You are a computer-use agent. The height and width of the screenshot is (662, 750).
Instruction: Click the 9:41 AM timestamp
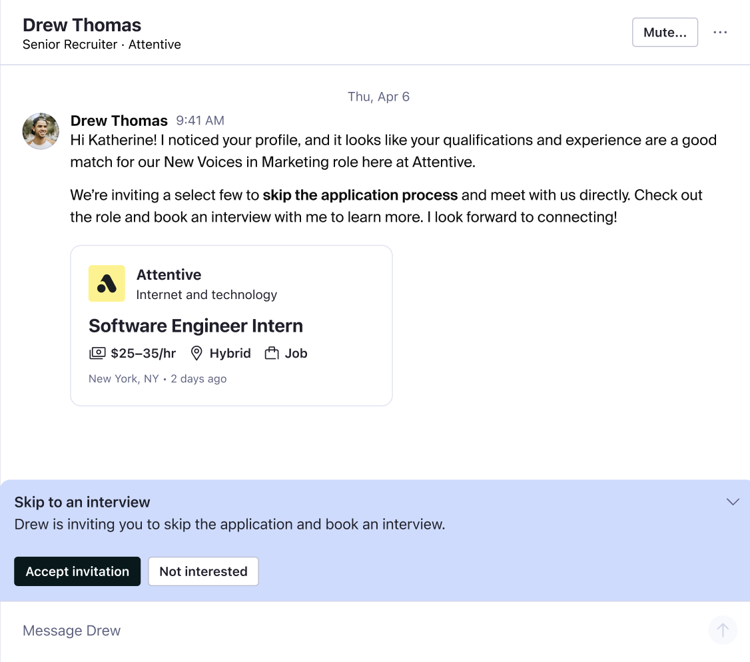(200, 121)
